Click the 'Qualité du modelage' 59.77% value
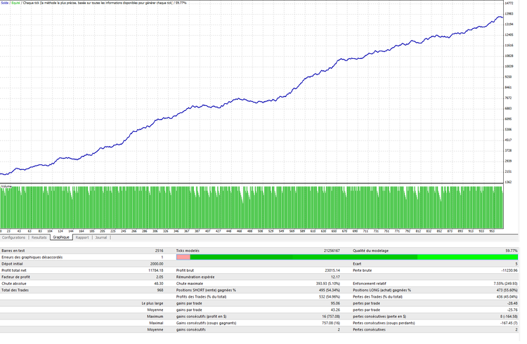The image size is (527, 344). tap(507, 250)
